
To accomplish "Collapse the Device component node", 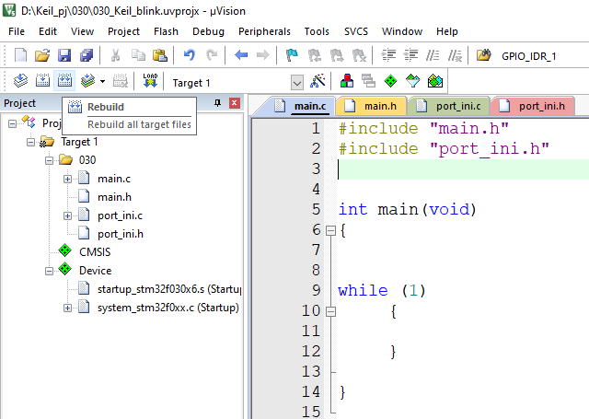I will click(x=49, y=271).
